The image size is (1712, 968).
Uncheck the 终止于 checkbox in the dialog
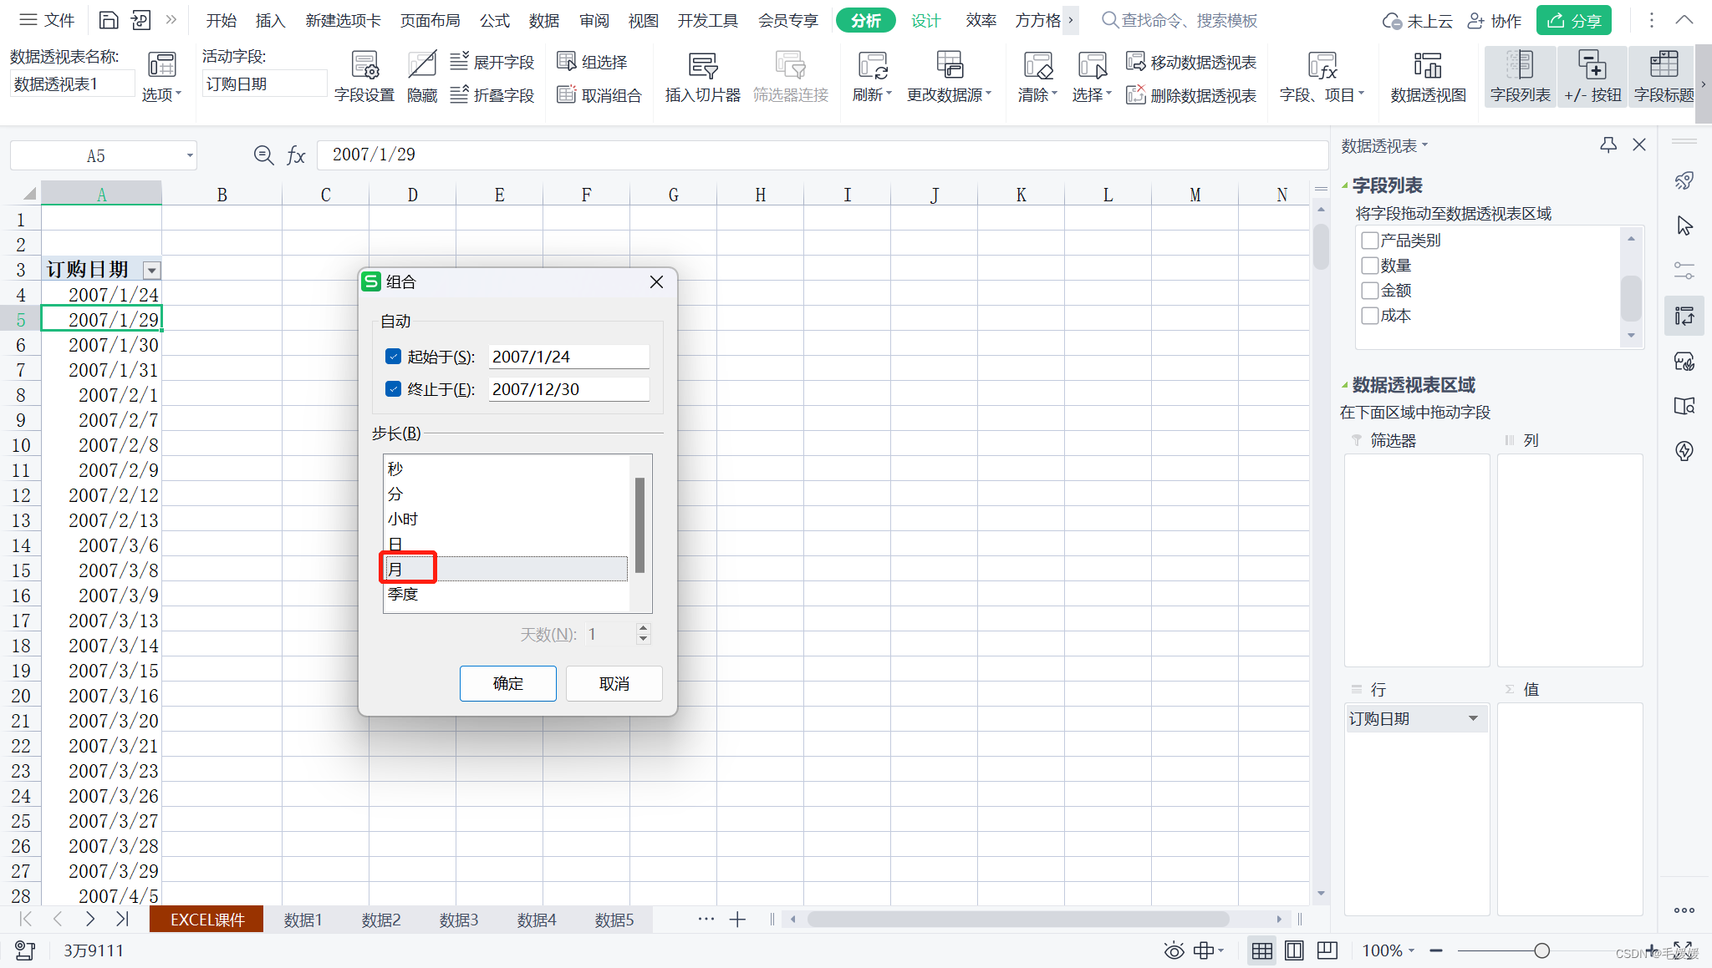(393, 389)
